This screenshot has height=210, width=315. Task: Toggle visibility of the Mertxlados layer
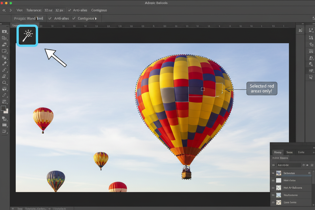273,180
